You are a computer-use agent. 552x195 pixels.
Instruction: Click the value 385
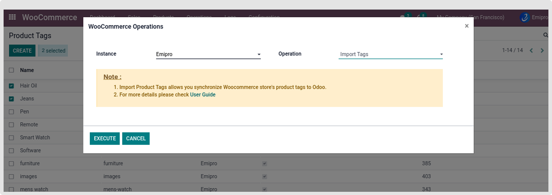[x=426, y=163]
